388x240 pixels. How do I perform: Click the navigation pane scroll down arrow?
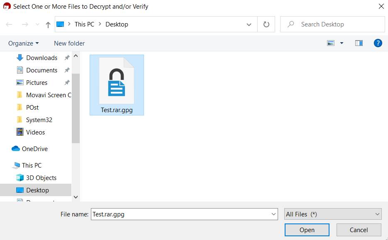76,197
